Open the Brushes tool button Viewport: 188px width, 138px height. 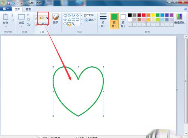(x=56, y=20)
